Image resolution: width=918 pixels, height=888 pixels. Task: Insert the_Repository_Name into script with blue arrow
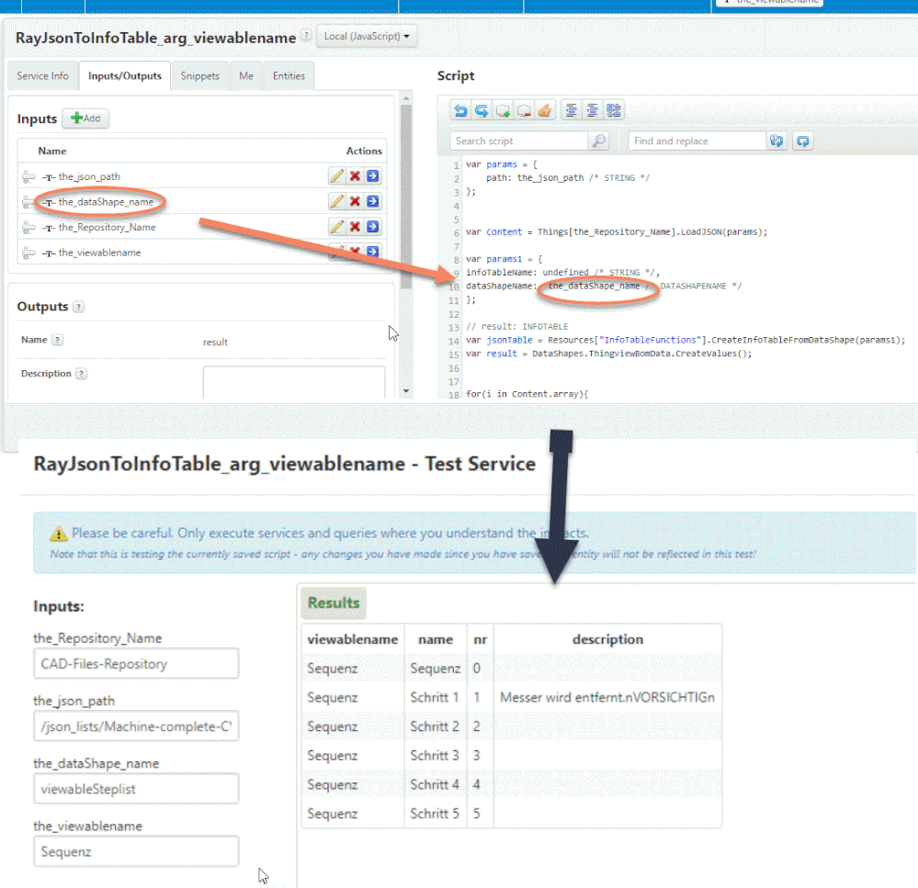[x=373, y=227]
